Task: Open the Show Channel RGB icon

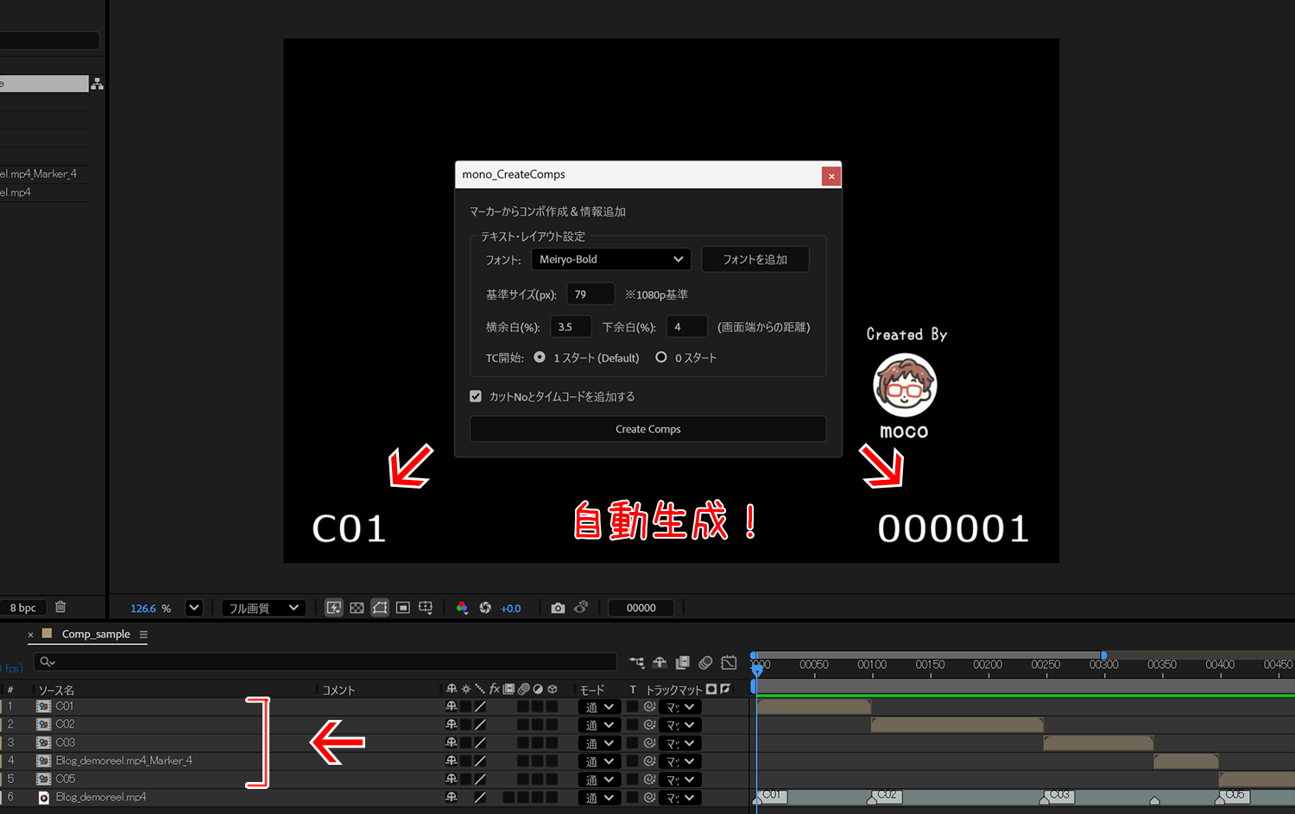Action: click(463, 608)
